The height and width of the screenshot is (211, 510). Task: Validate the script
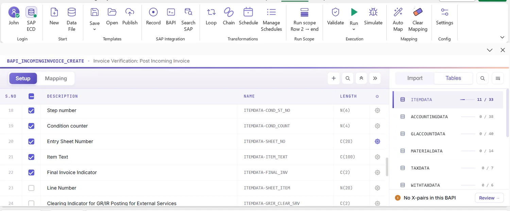coord(336,17)
